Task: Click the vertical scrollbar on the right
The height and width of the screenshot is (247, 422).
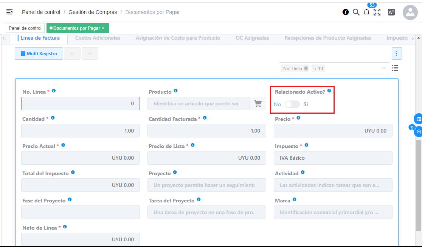Action: (419, 181)
